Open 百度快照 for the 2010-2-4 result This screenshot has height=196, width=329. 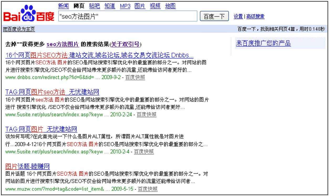coord(144,152)
